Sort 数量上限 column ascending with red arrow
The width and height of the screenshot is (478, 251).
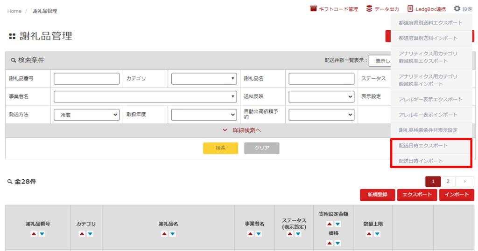[x=369, y=234]
